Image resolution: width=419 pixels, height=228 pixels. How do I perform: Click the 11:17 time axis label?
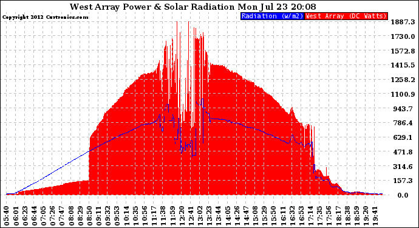pyautogui.click(x=154, y=215)
